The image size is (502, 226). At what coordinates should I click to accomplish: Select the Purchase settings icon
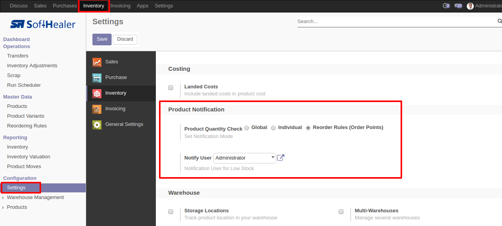pos(97,78)
